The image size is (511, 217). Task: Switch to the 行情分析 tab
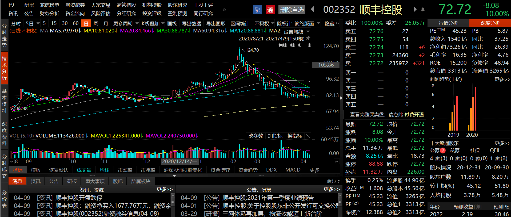pos(448,23)
